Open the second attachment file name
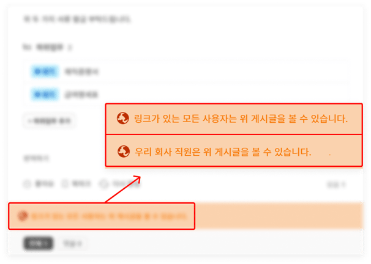 tap(81, 95)
